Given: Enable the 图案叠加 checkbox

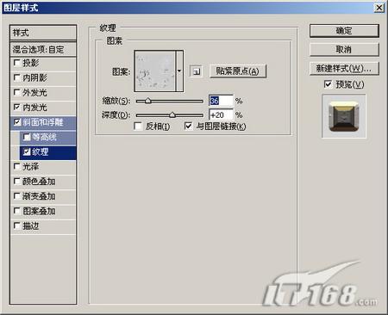Looking at the screenshot, I should coord(16,211).
